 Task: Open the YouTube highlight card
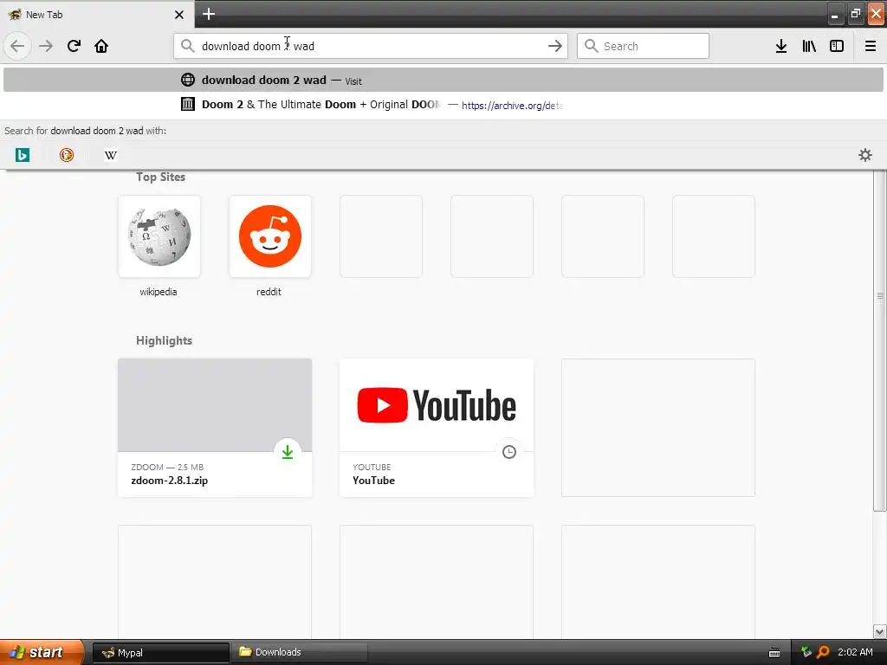437,428
